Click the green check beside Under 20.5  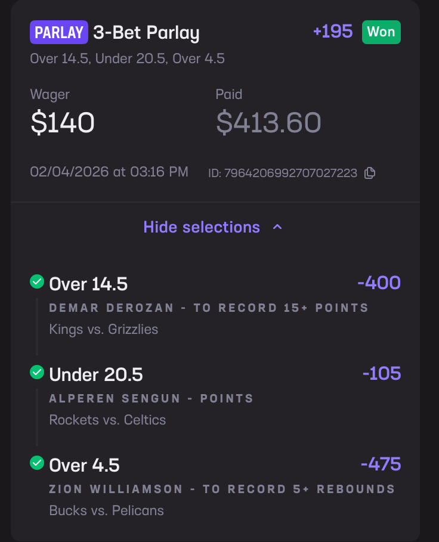37,372
